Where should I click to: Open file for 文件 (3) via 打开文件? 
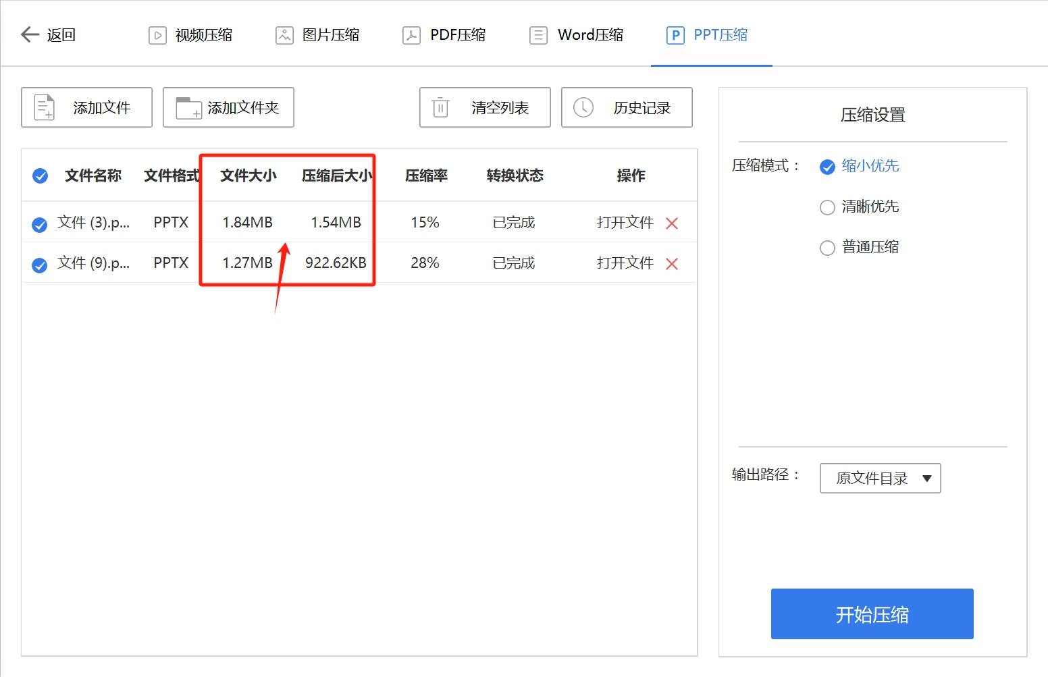tap(625, 222)
